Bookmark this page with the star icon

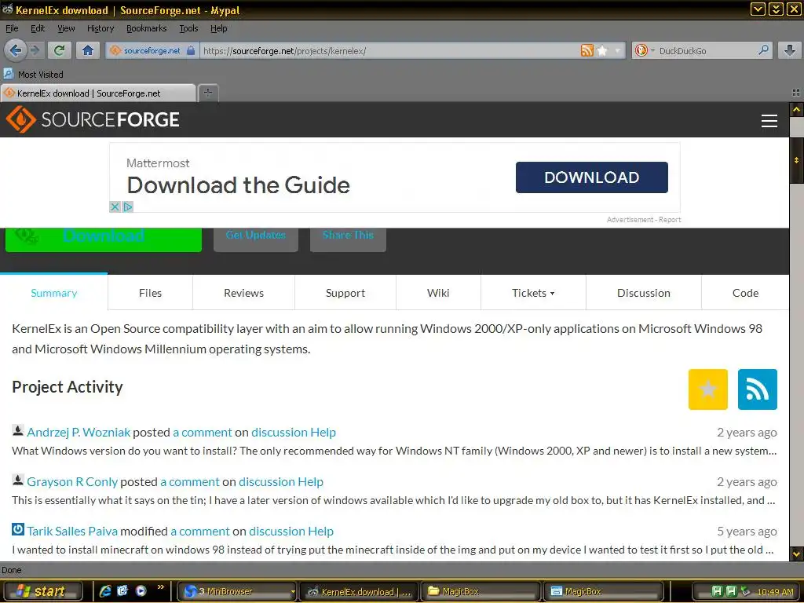click(603, 50)
